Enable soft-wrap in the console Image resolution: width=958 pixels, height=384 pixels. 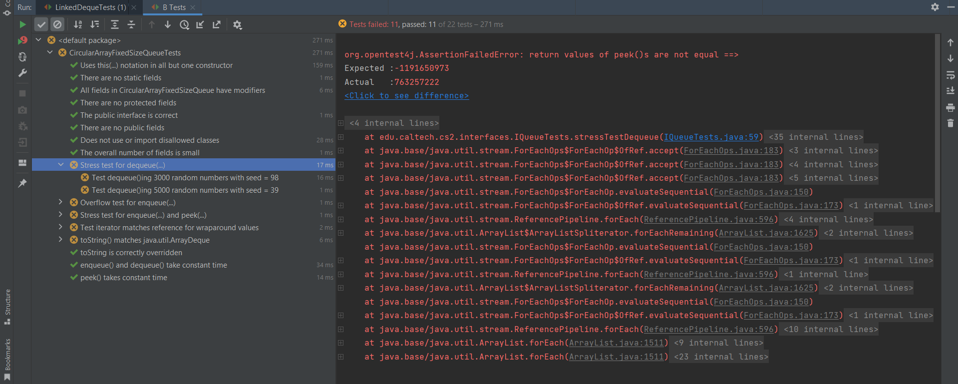click(951, 75)
